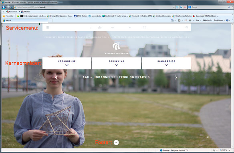Open the Side menu

[x=198, y=20]
